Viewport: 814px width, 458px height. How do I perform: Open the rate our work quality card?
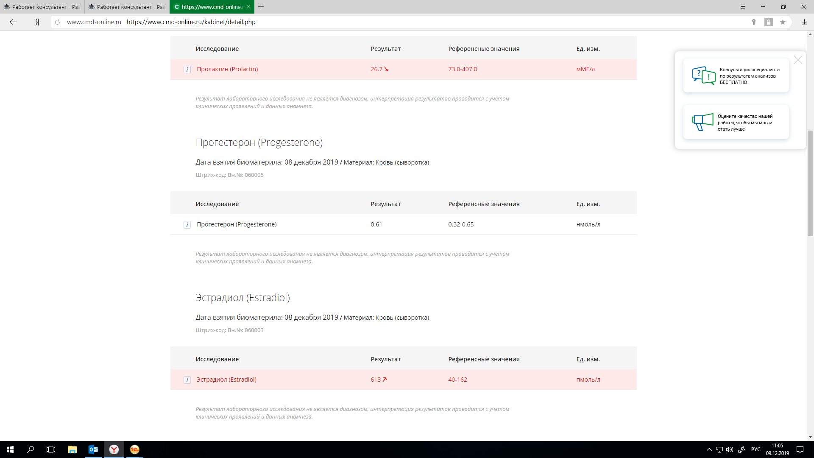tap(736, 123)
